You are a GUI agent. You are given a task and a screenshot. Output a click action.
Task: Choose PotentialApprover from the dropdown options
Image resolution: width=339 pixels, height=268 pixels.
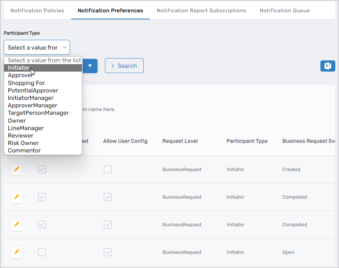coord(33,90)
